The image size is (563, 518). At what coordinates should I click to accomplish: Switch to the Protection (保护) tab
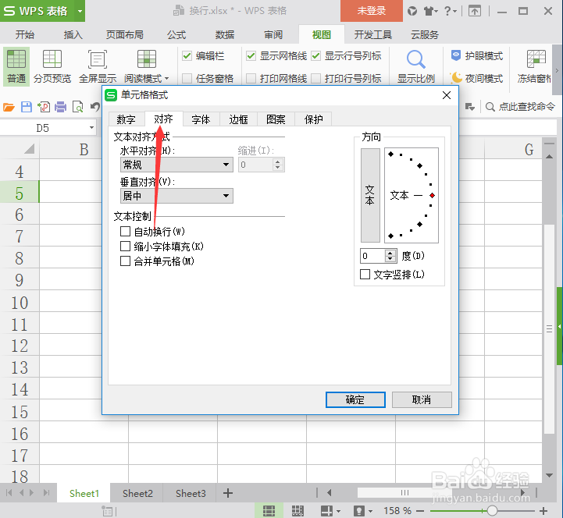313,119
